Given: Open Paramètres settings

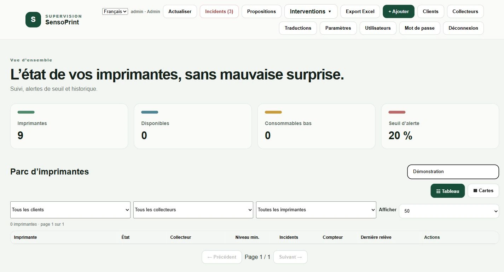Looking at the screenshot, I should [x=338, y=28].
